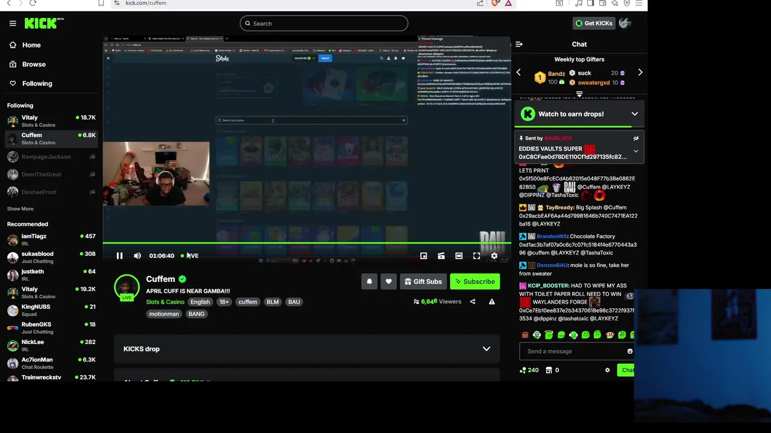Click the monkey emote
This screenshot has height=433, width=771.
(x=610, y=335)
